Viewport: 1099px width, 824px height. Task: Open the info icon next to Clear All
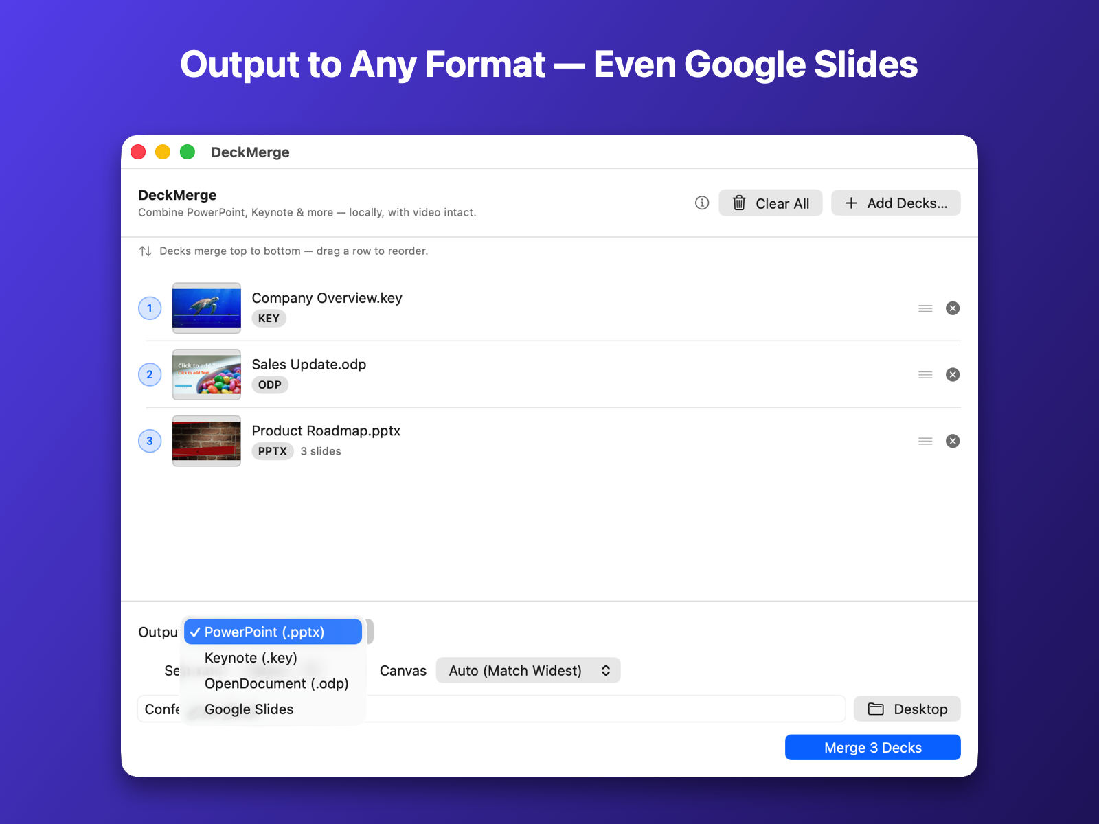(x=701, y=203)
